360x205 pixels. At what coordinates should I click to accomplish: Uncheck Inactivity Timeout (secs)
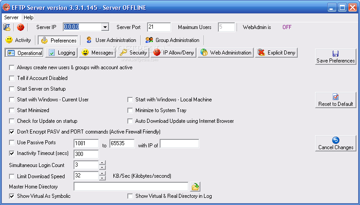click(12, 153)
